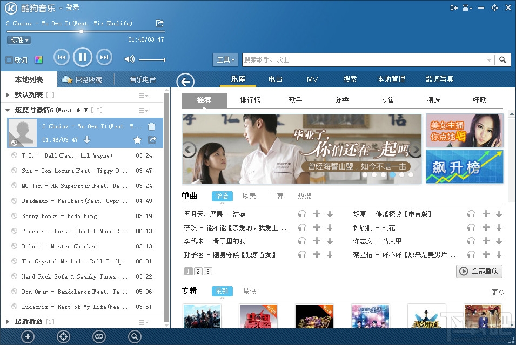Image resolution: width=516 pixels, height=345 pixels.
Task: Share the playing track in the playlist
Action: tap(152, 140)
